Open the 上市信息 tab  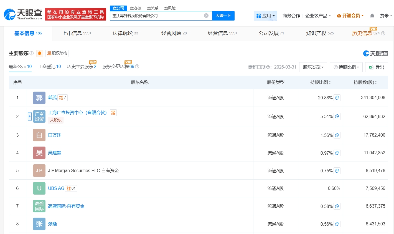(77, 33)
